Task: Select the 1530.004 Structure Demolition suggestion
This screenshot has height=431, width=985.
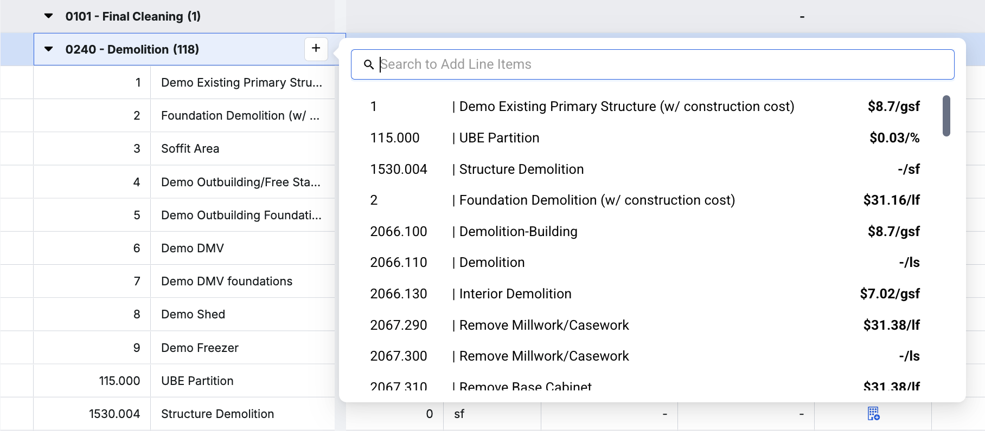Action: [x=645, y=169]
